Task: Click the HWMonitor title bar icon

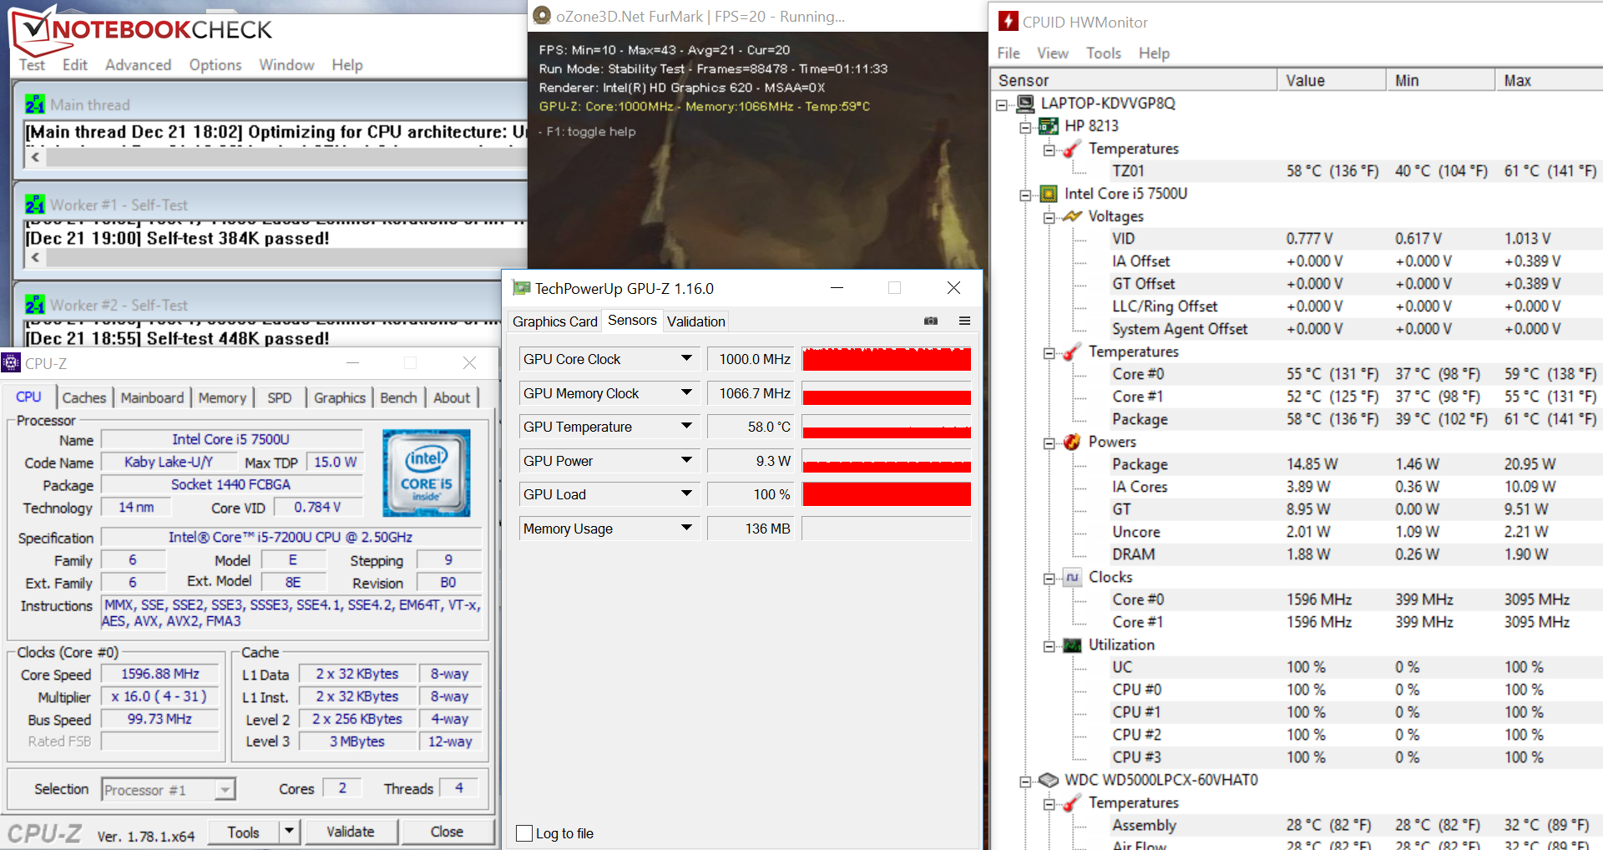Action: 1009,21
